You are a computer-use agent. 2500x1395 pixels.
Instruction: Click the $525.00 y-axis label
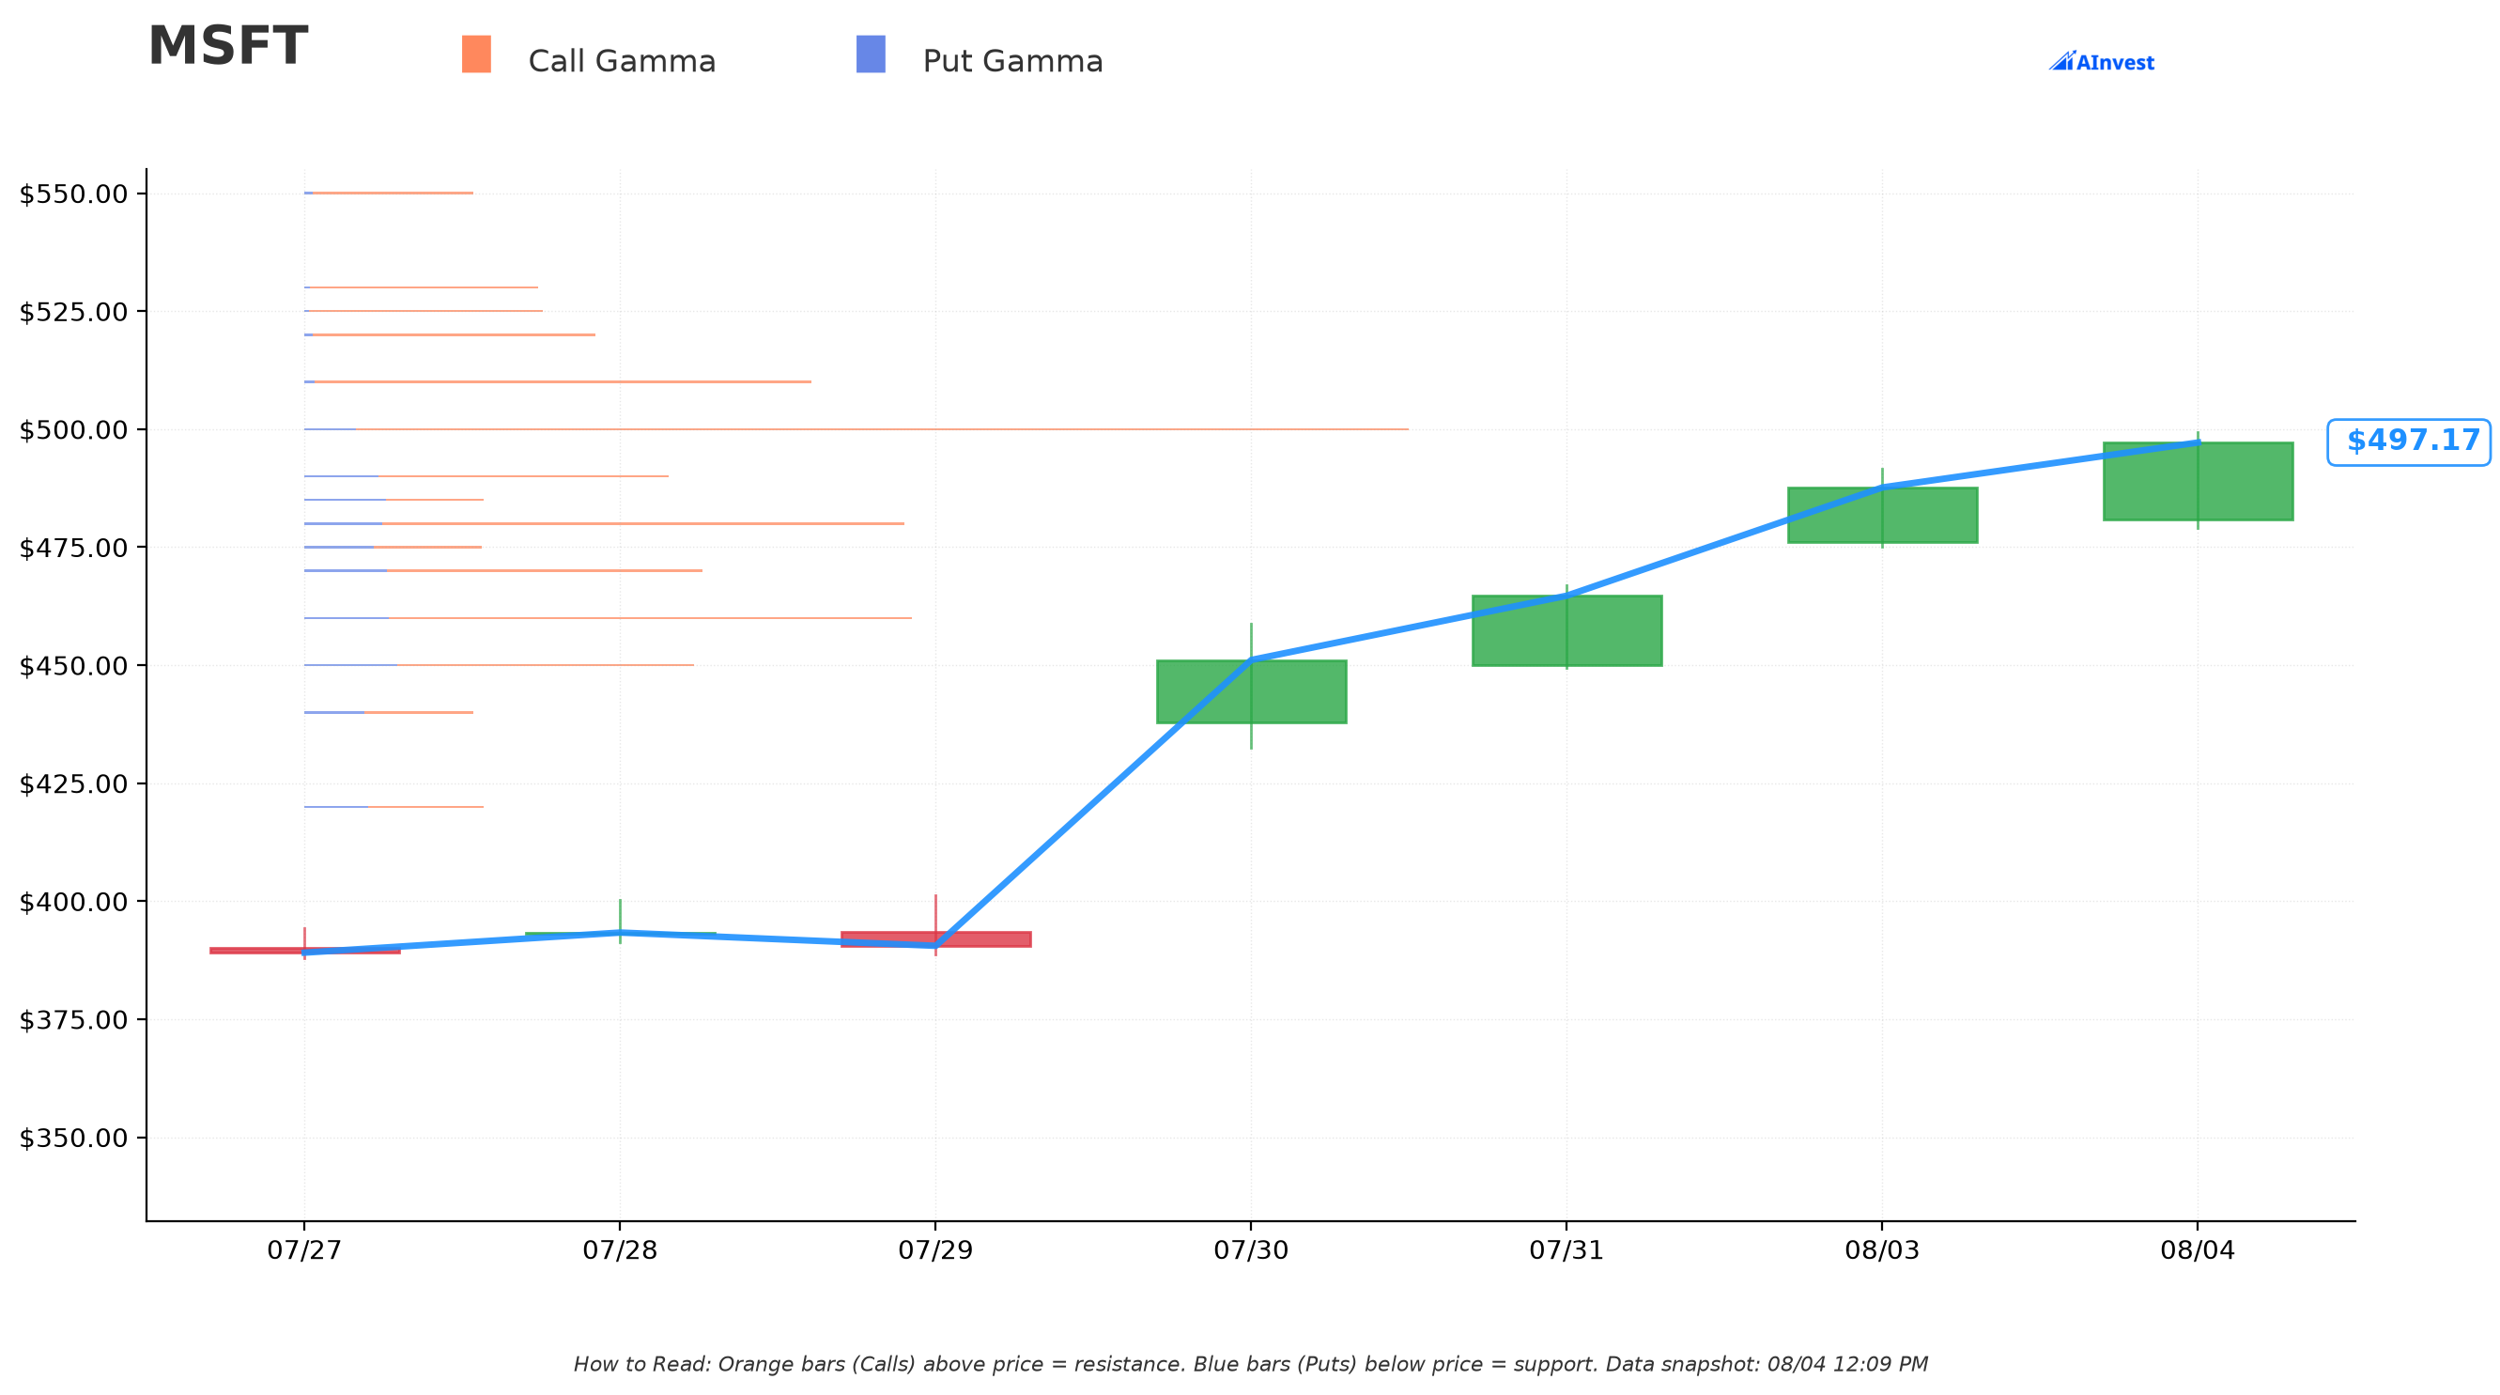(x=74, y=313)
